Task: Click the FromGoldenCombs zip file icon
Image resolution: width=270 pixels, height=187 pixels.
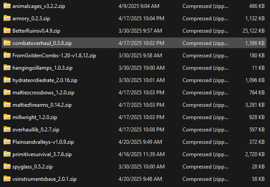Action: [x=7, y=55]
